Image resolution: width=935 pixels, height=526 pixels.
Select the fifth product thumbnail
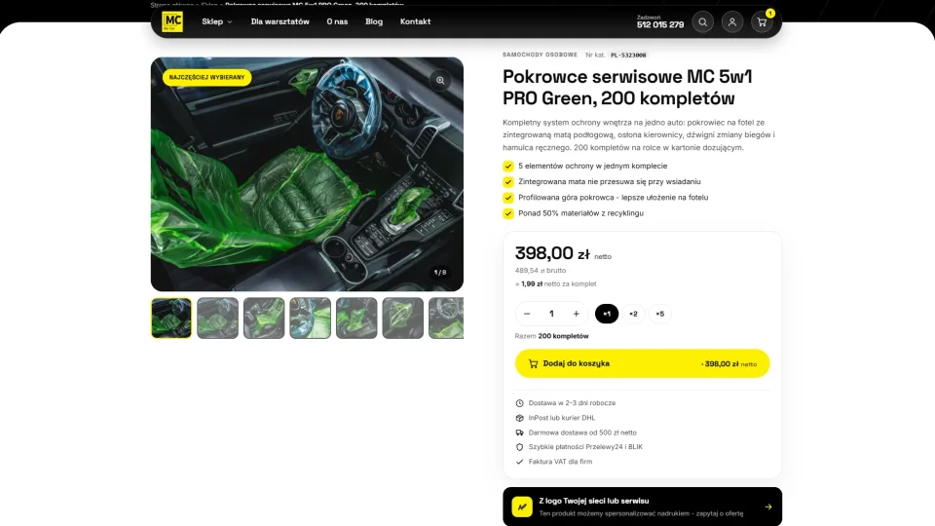tap(356, 318)
